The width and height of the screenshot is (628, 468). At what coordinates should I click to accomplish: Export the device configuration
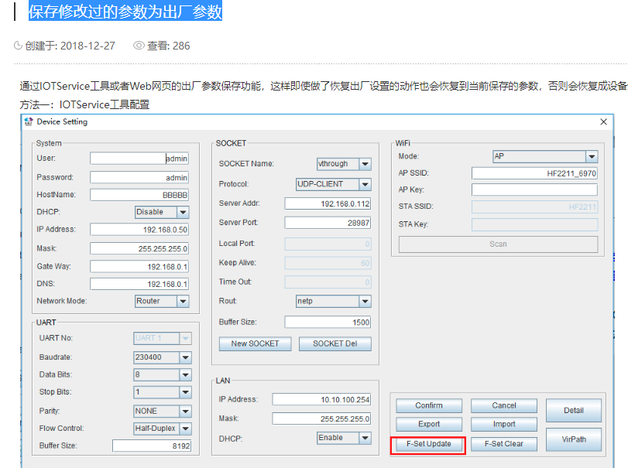coord(428,424)
